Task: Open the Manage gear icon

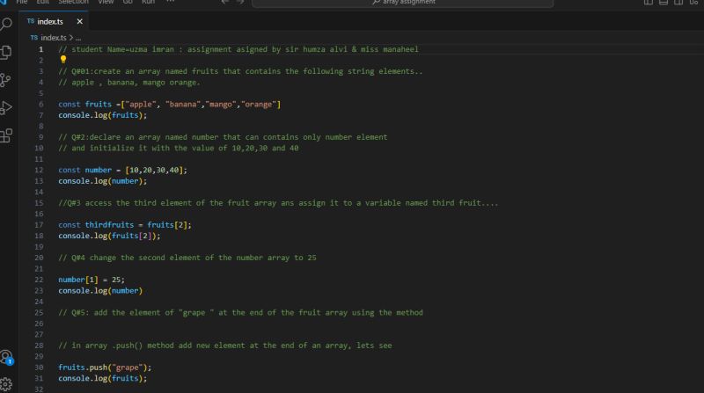Action: [6, 384]
